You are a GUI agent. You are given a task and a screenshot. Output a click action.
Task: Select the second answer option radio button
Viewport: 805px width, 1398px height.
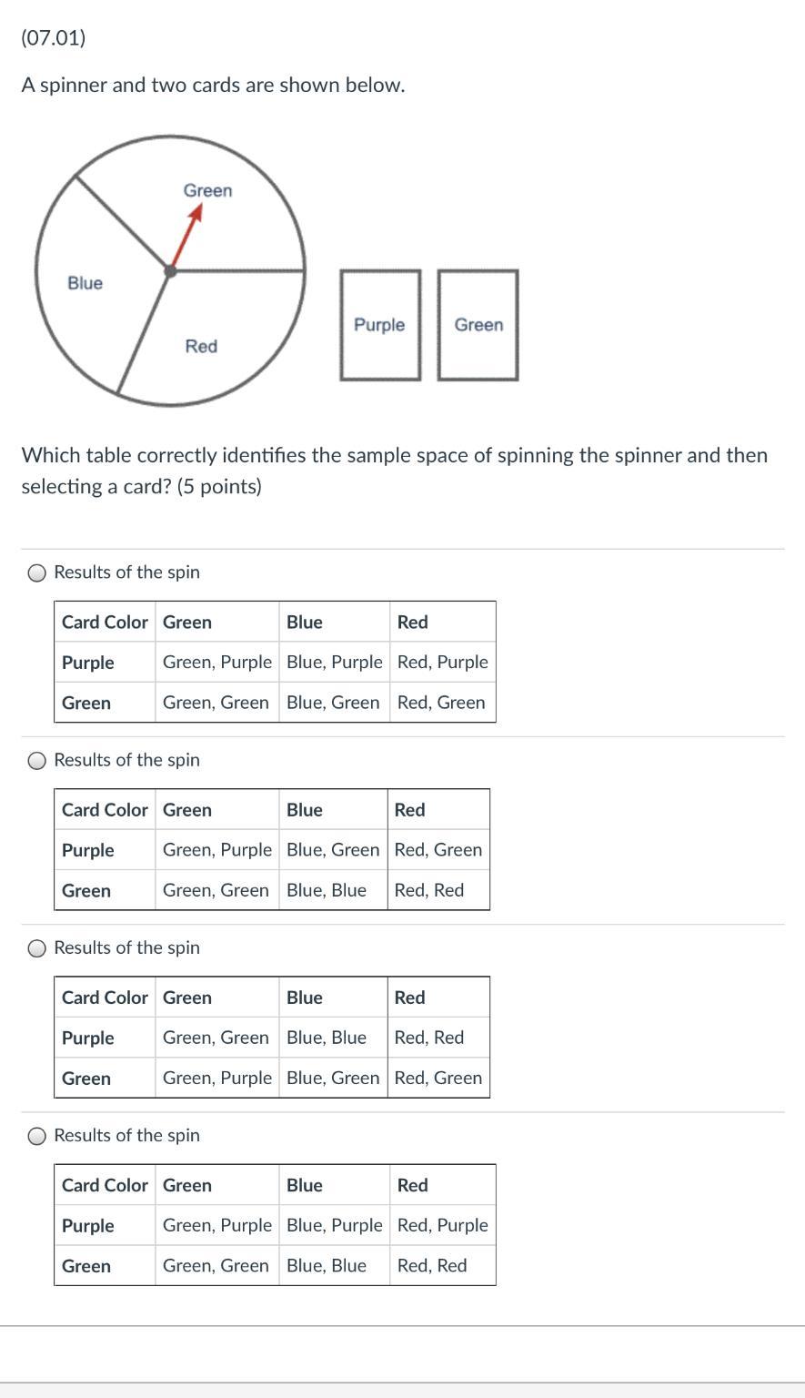pyautogui.click(x=37, y=761)
